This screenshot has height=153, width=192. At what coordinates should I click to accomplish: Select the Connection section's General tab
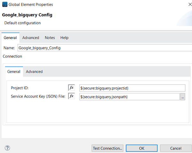point(14,72)
